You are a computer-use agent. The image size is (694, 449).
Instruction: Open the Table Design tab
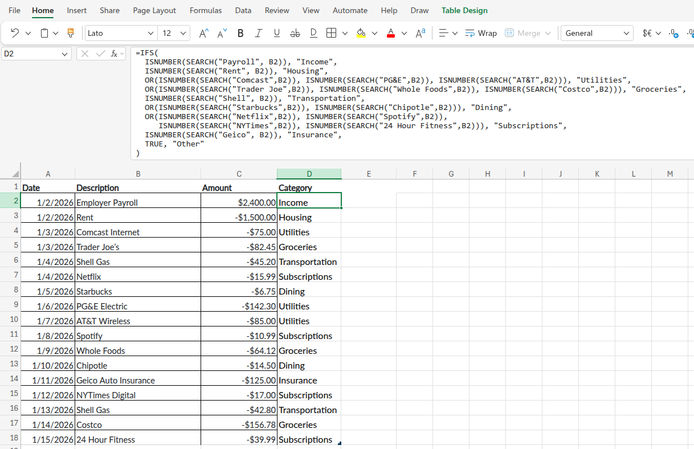[x=464, y=10]
